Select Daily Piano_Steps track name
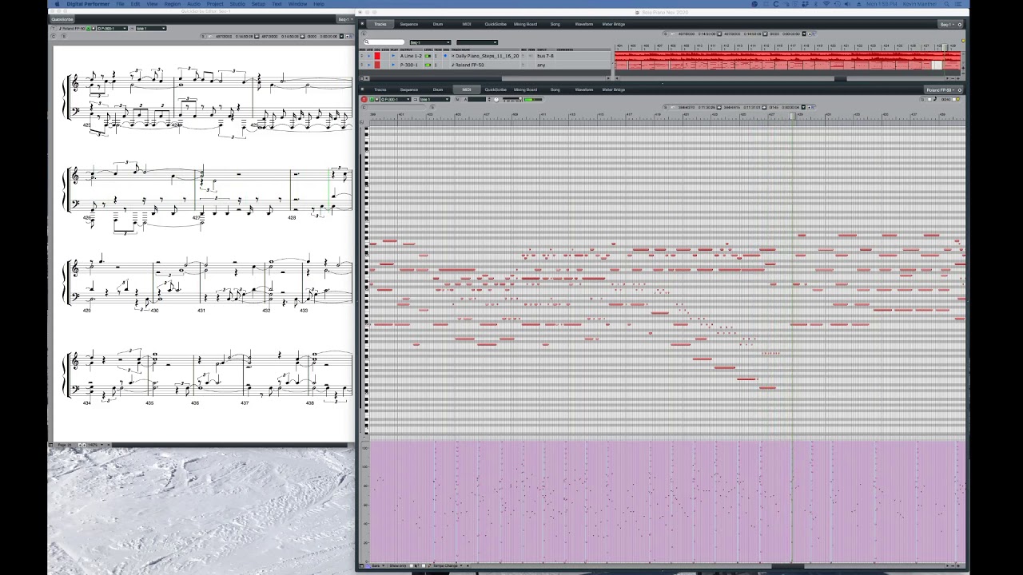The width and height of the screenshot is (1023, 575). click(487, 56)
